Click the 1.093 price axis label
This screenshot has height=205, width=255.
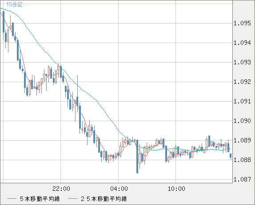pyautogui.click(x=242, y=62)
